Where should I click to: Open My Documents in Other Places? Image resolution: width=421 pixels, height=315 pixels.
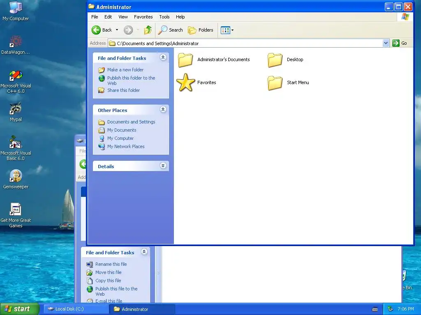[122, 130]
